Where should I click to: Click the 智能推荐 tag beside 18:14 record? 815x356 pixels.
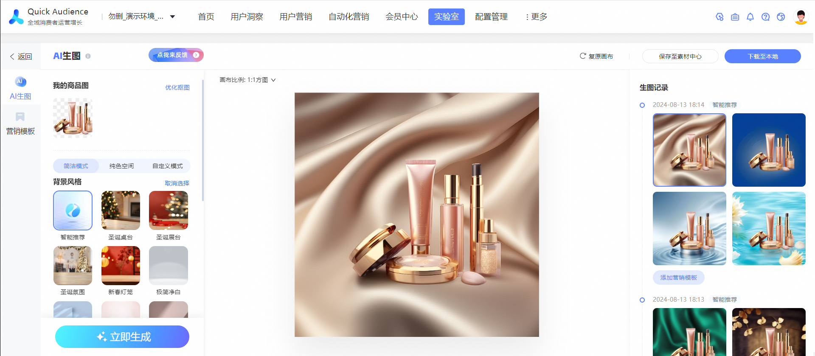[x=725, y=105]
